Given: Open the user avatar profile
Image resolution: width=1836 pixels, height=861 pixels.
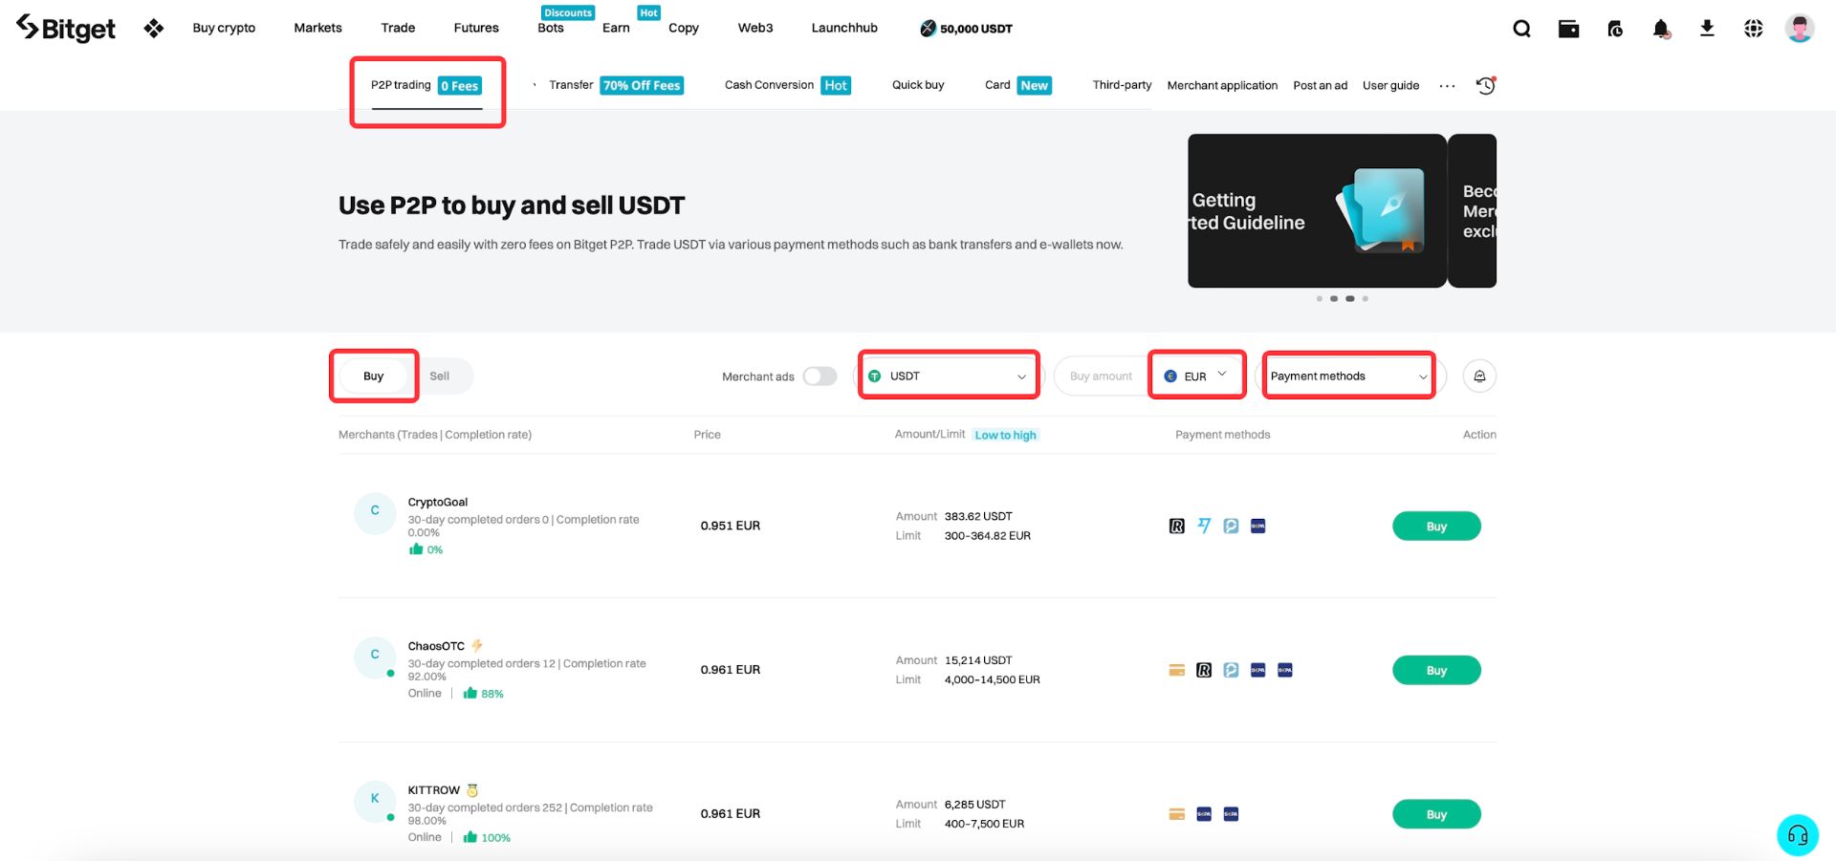Looking at the screenshot, I should coord(1800,29).
